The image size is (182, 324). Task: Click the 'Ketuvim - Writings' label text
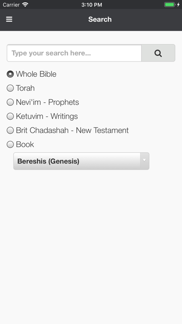tap(47, 116)
